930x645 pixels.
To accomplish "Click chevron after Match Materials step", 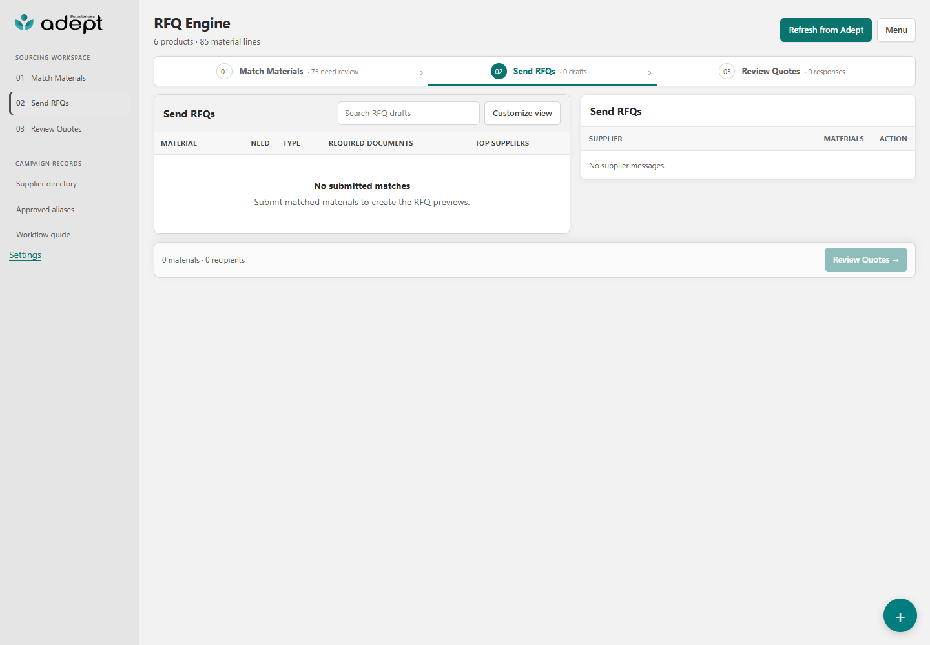I will point(422,73).
